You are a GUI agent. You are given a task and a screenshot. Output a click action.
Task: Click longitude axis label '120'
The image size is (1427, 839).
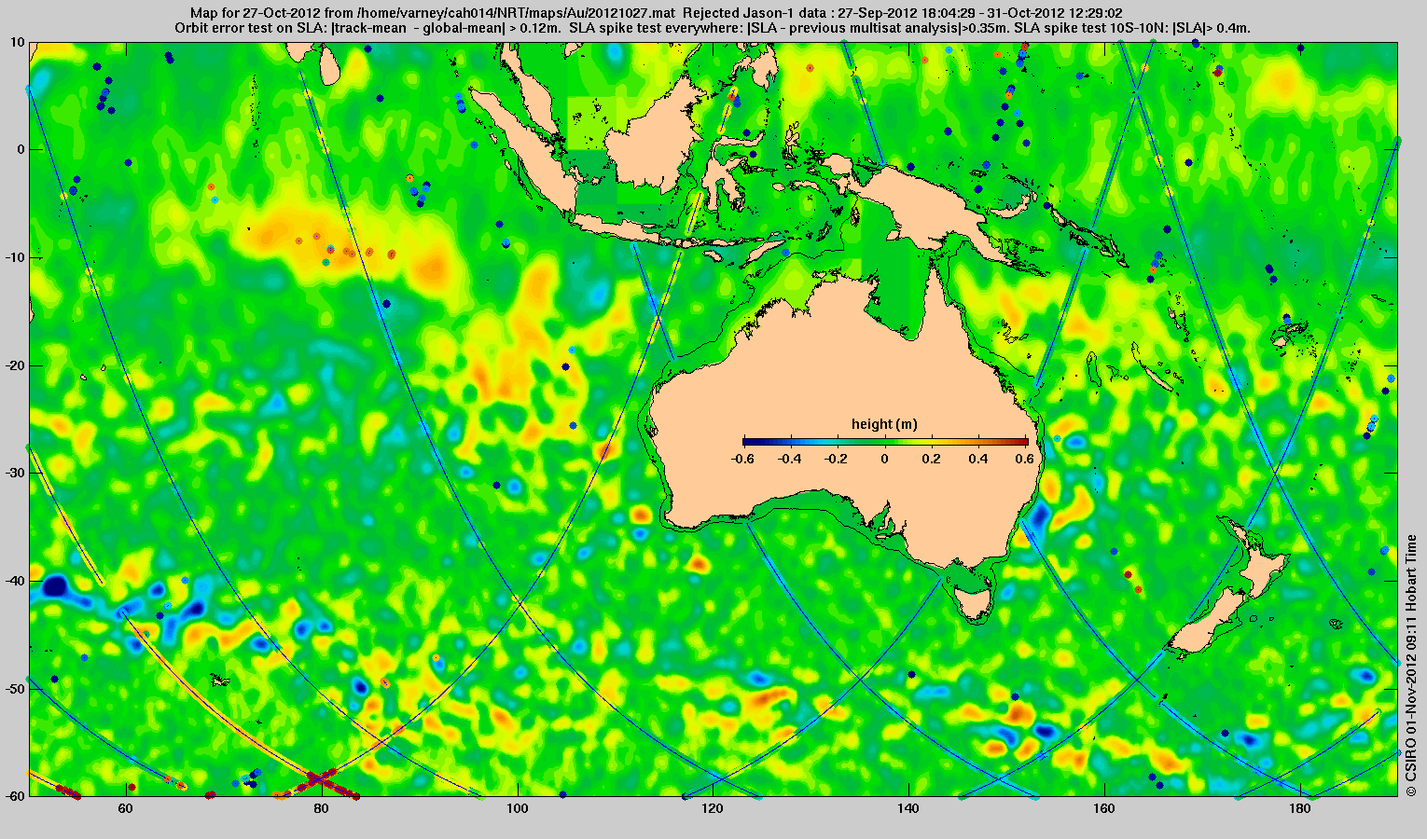[712, 808]
